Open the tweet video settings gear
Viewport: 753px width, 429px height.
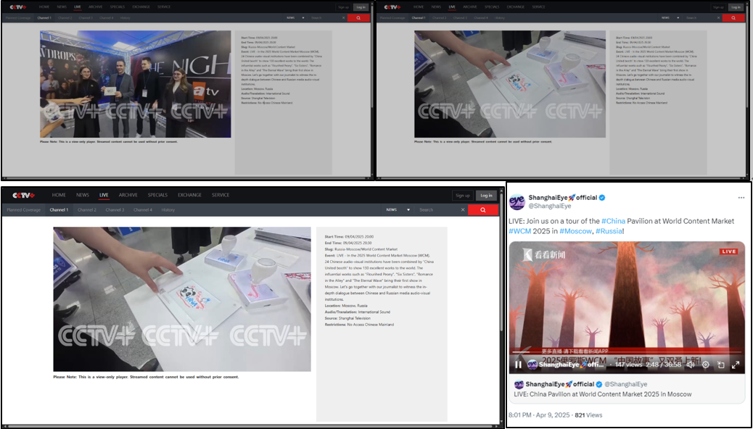[x=705, y=365]
